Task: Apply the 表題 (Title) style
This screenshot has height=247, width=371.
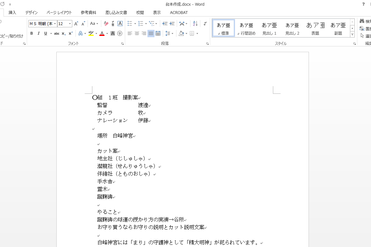Action: coord(315,28)
